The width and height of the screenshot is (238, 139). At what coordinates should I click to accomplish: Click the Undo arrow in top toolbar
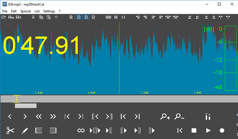pos(56,17)
